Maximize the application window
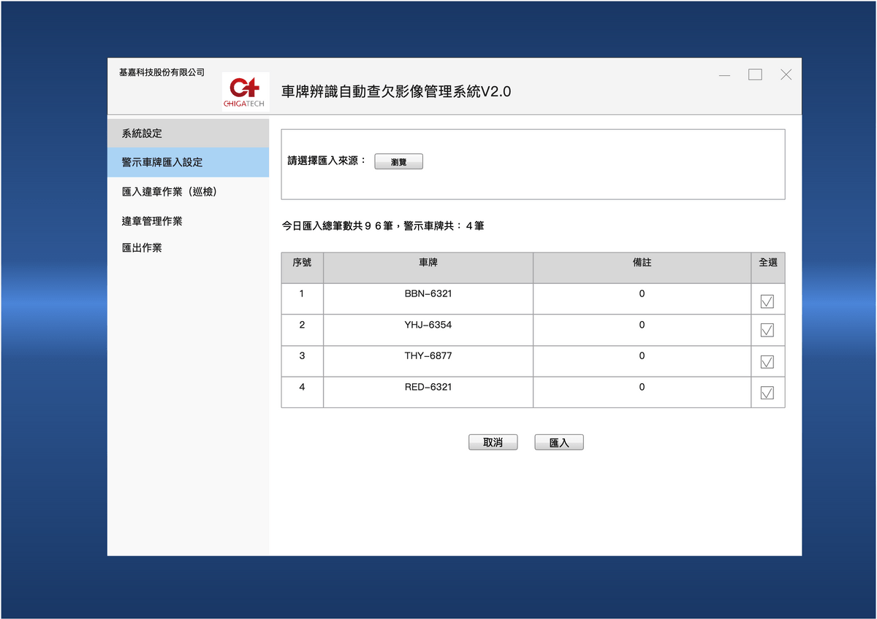 pyautogui.click(x=755, y=74)
